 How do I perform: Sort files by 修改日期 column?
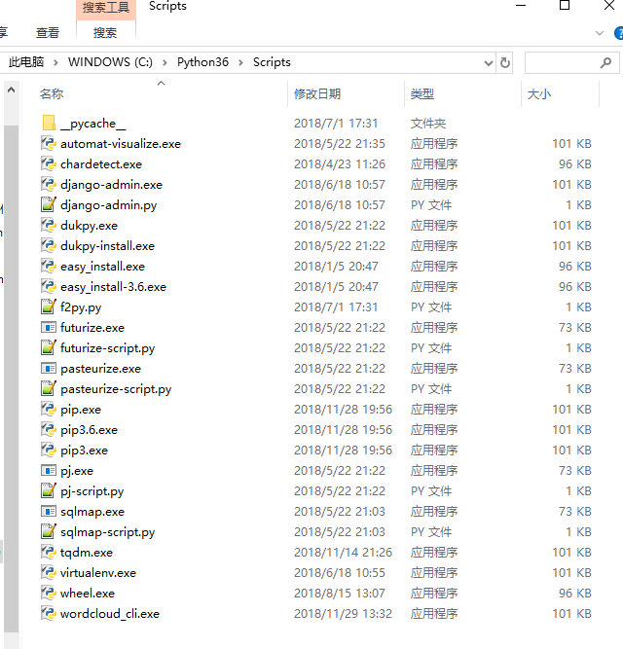pyautogui.click(x=317, y=94)
